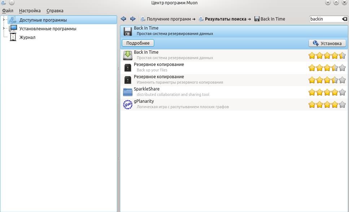Click the floppy disk icon of selected Back In Time

pos(128,31)
